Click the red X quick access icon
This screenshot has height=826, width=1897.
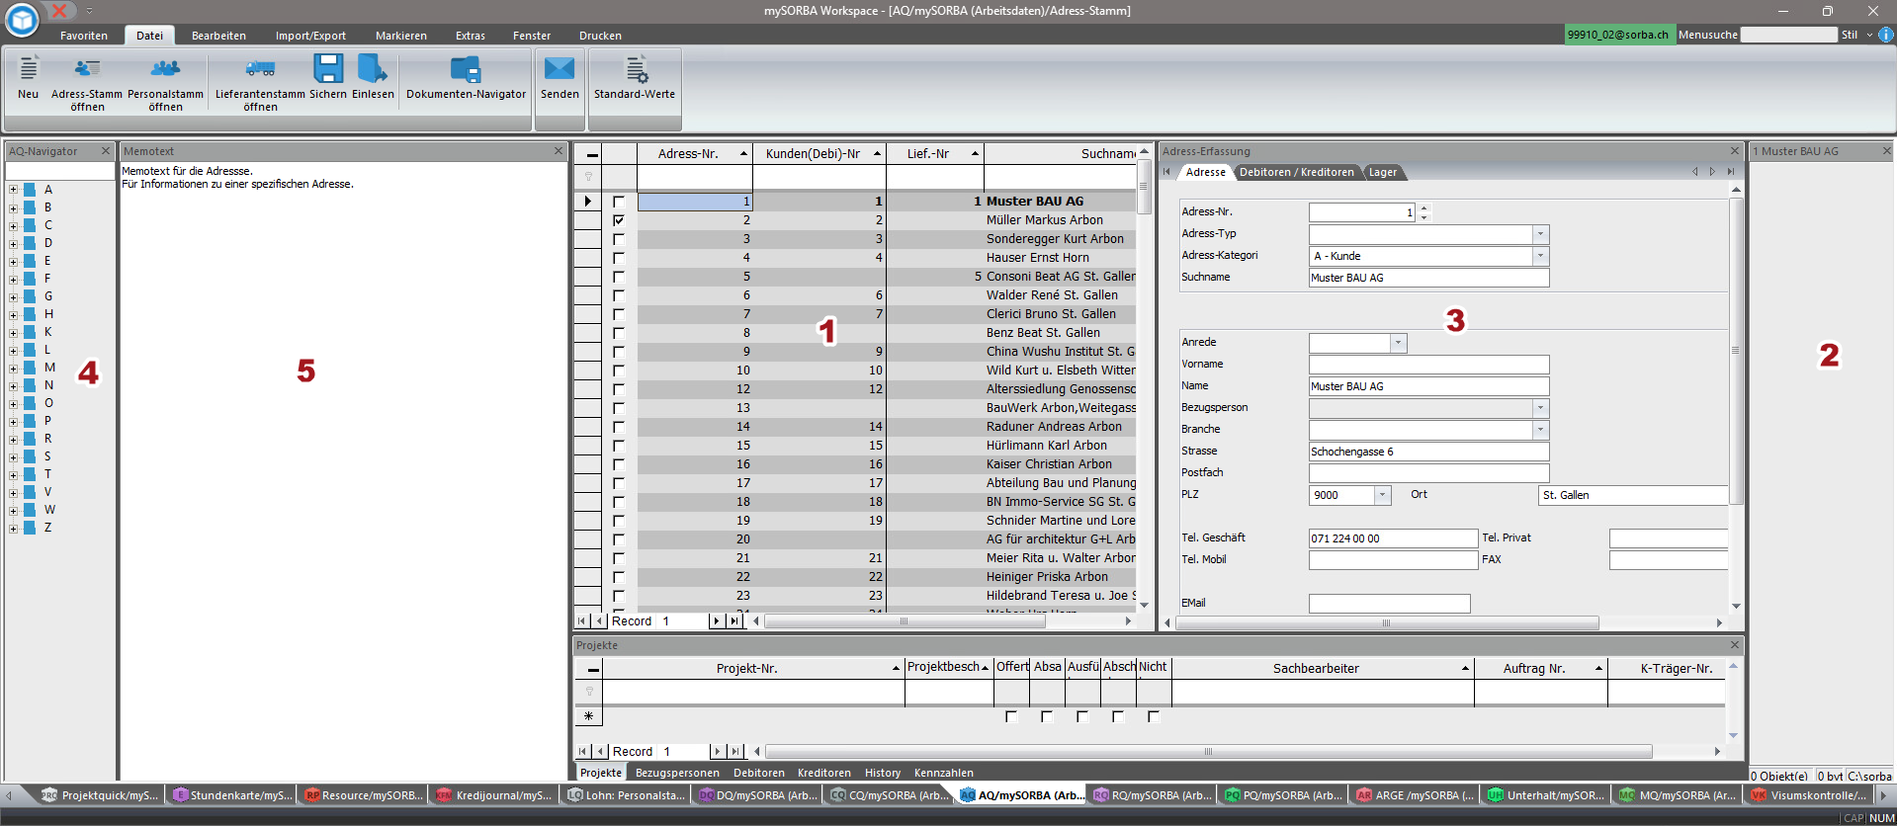point(58,10)
